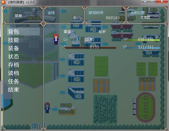Minimize the 吉利英雄 window
The image size is (169, 131).
[145, 2]
